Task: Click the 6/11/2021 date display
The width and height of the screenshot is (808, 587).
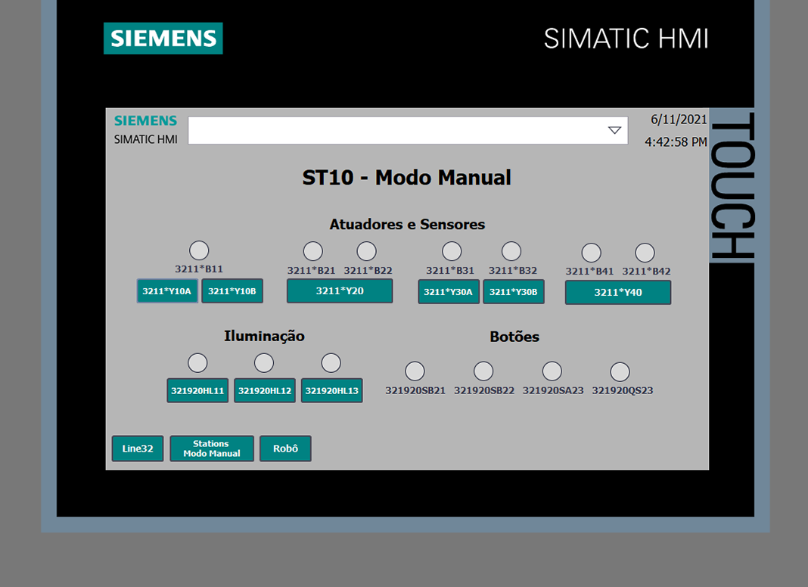Action: (x=679, y=120)
